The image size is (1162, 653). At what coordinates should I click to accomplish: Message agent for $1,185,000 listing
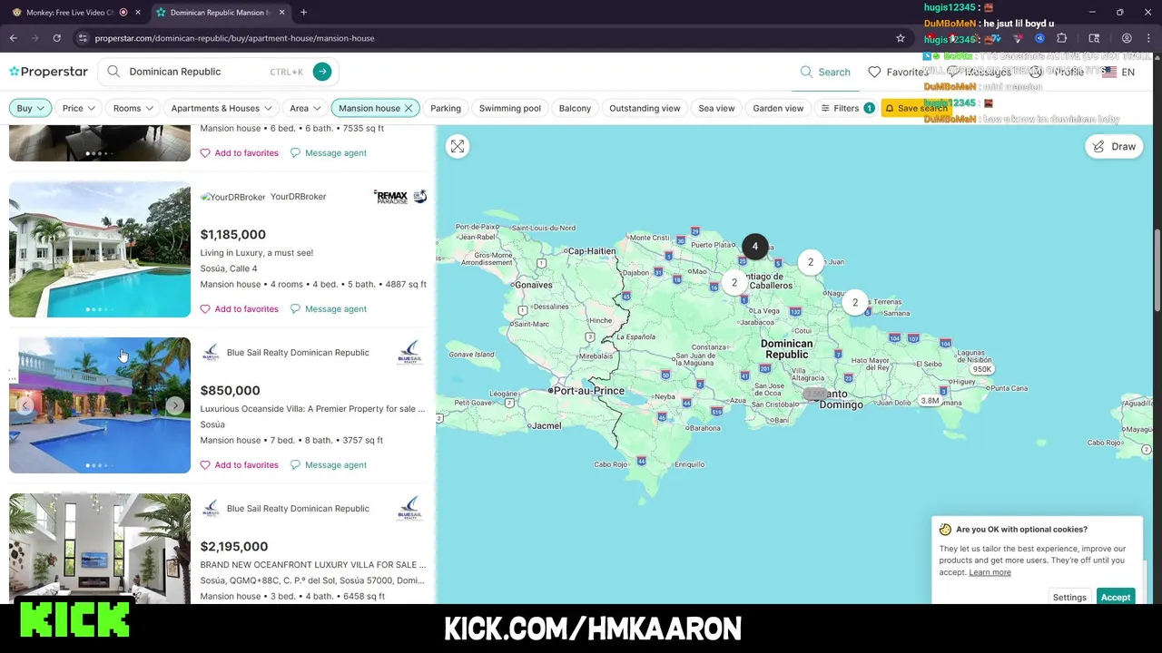(x=329, y=308)
